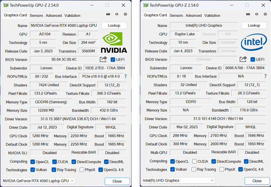This screenshot has height=187, width=271.
Task: Click 12288 MB memory size value
Action: 46,110
